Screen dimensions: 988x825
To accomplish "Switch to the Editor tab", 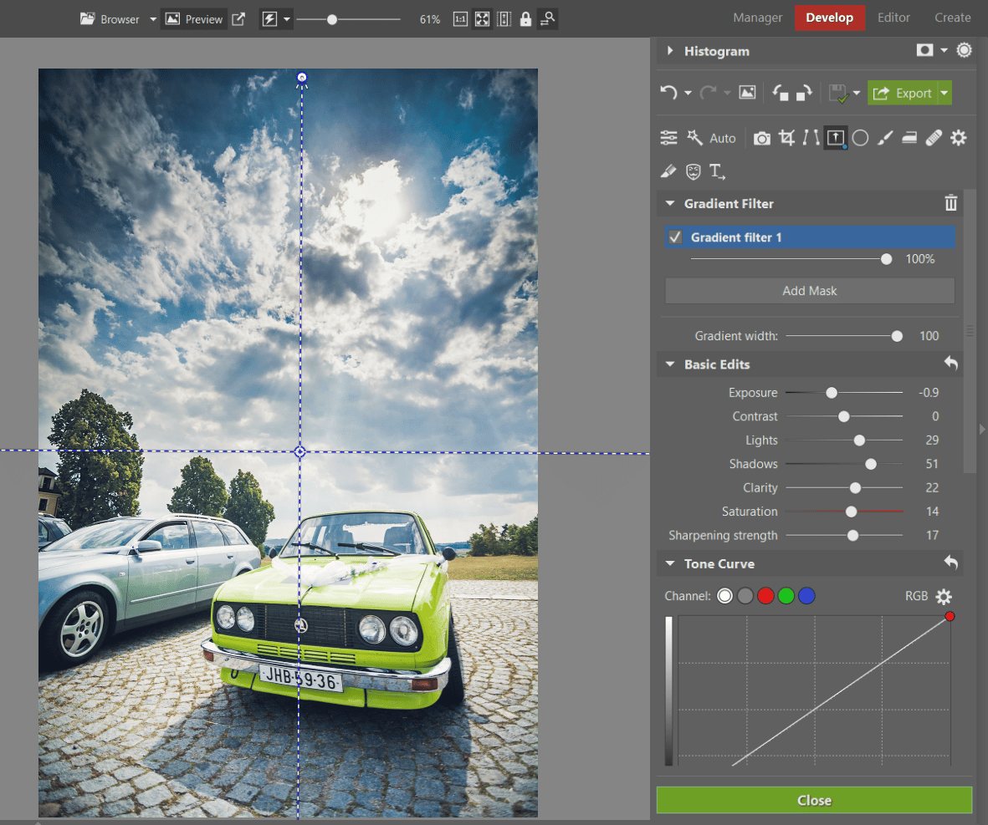I will point(893,18).
